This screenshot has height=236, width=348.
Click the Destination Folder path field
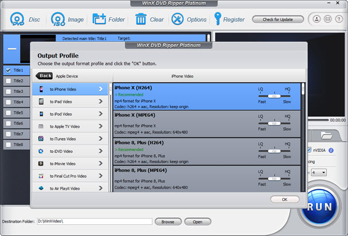(x=95, y=222)
